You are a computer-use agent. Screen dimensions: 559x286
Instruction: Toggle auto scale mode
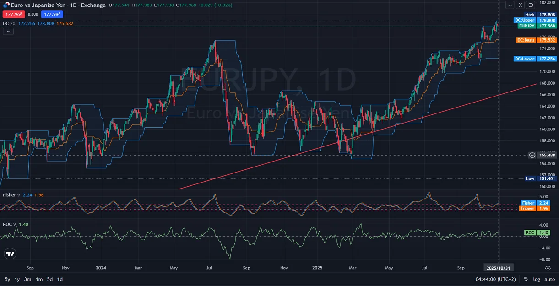549,279
